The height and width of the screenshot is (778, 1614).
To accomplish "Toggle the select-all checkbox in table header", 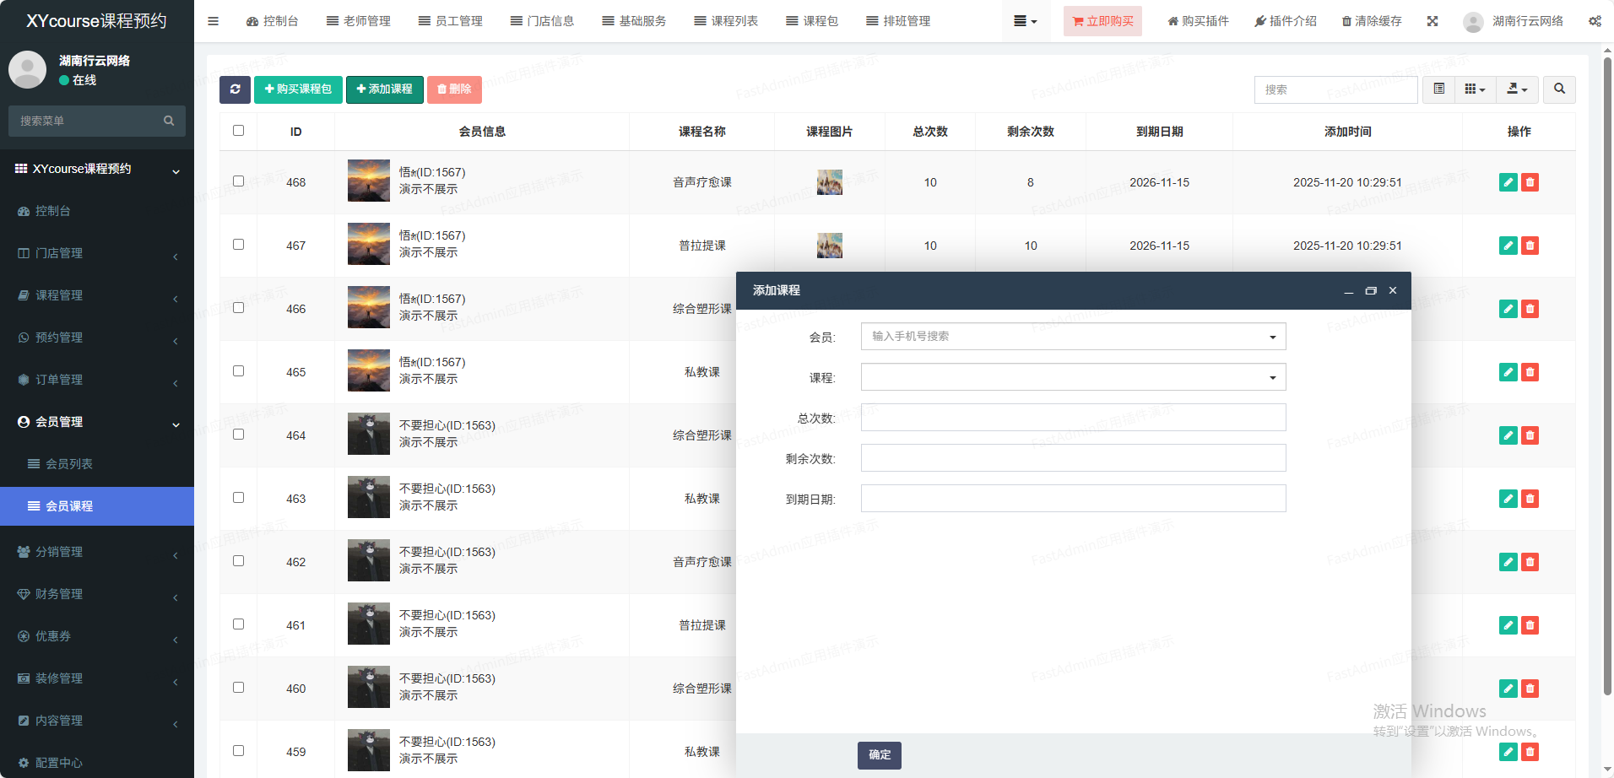I will point(239,131).
